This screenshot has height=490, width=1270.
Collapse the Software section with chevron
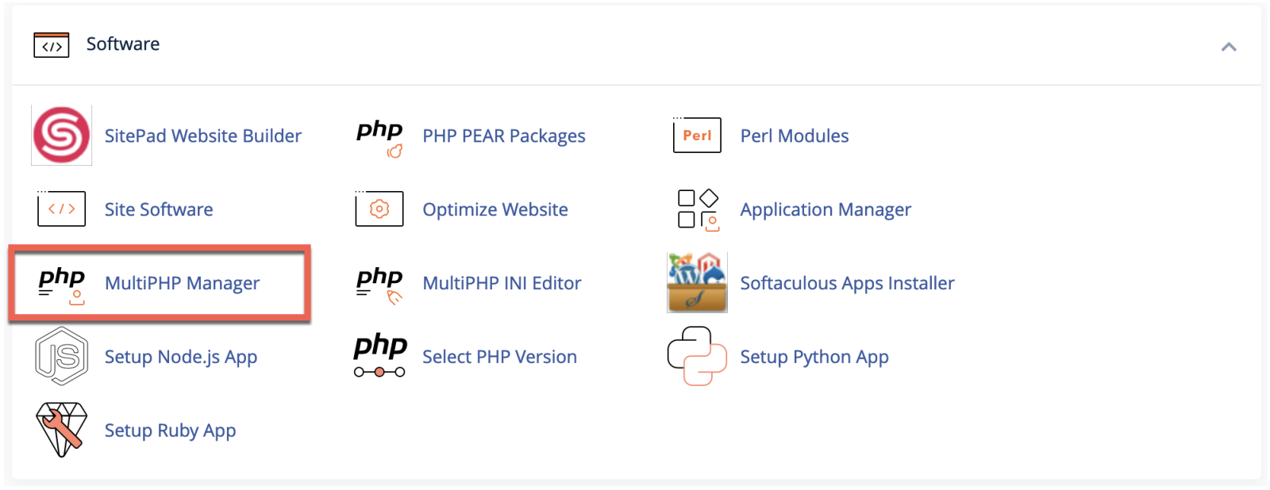[x=1229, y=47]
